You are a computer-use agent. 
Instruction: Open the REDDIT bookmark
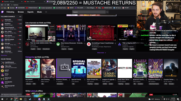(x=70, y=8)
